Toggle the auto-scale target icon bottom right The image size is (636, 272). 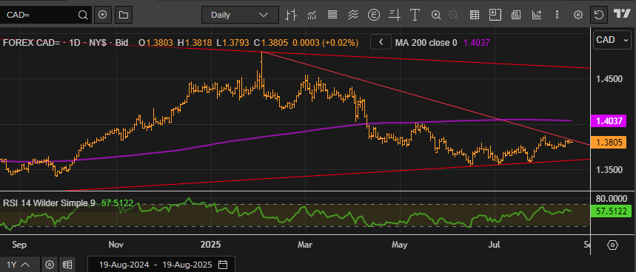tap(612, 245)
